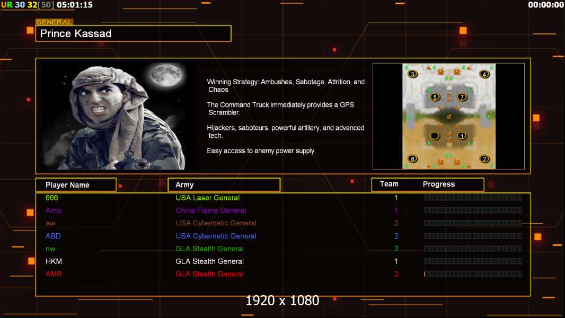
Task: Click the Prince Kassad name field
Action: point(133,34)
